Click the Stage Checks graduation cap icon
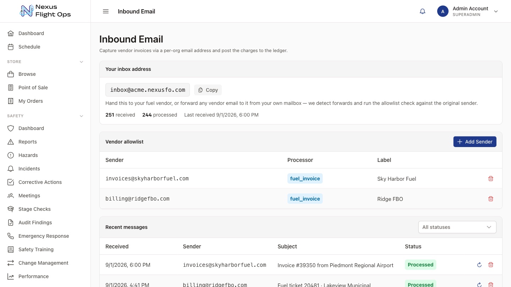Screen dimensions: 511x287 11,209
